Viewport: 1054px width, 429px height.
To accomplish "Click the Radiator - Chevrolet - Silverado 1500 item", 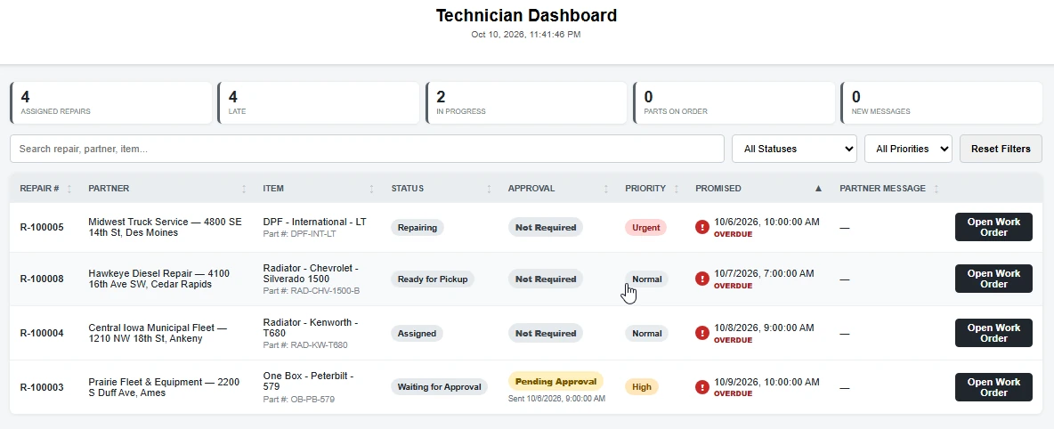I will (311, 273).
